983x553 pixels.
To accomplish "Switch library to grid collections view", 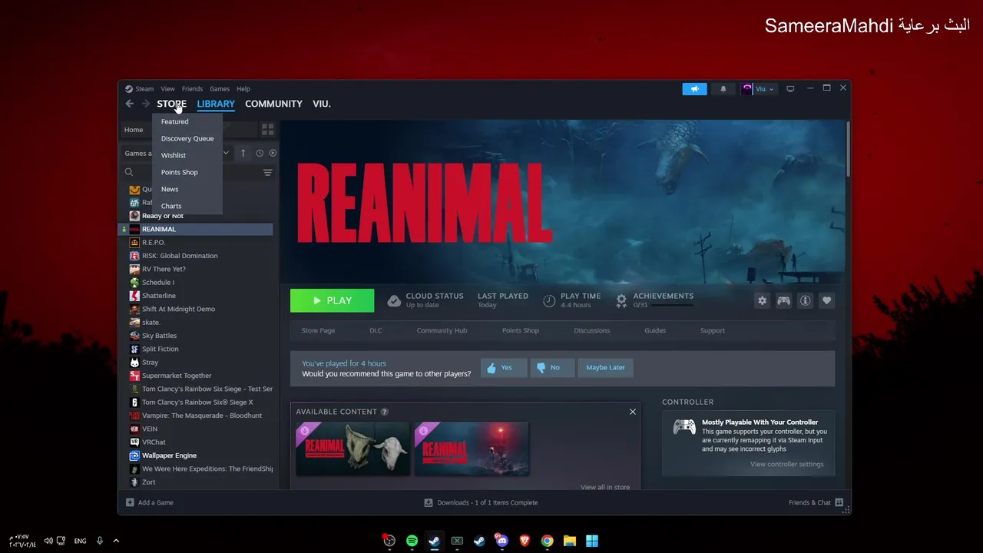I will 267,129.
